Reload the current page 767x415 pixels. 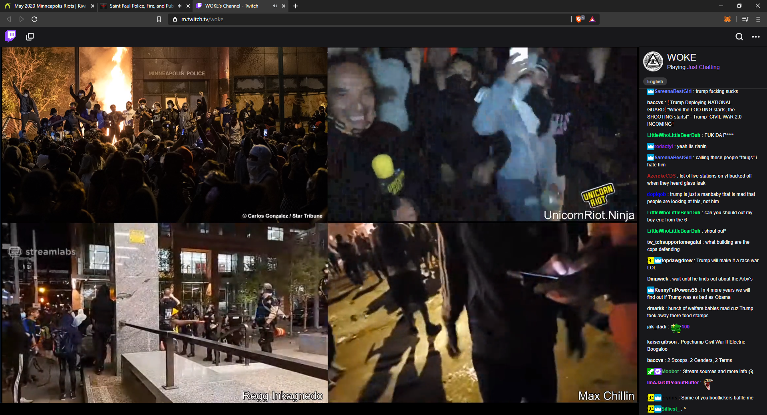pyautogui.click(x=34, y=19)
